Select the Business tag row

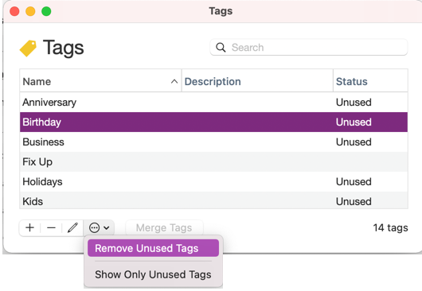pyautogui.click(x=213, y=142)
